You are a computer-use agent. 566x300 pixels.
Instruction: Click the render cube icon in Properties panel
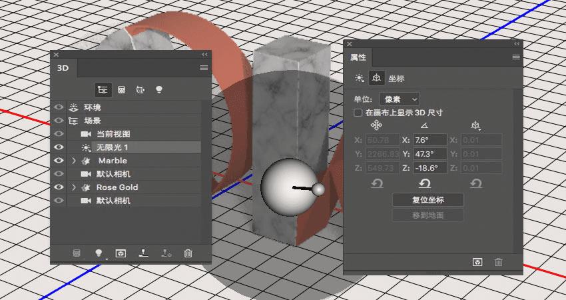(477, 262)
